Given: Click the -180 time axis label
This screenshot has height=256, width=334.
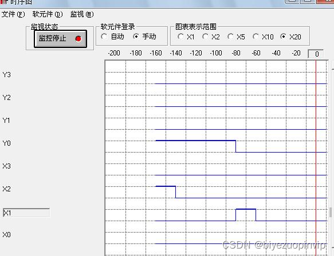Looking at the screenshot, I should (136, 53).
